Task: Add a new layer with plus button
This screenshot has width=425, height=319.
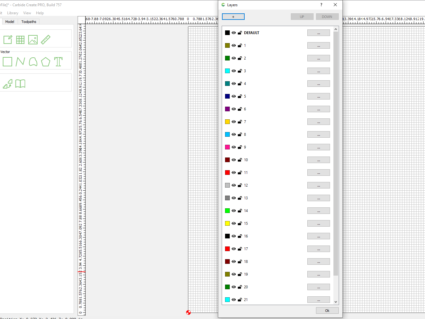Action: click(233, 17)
